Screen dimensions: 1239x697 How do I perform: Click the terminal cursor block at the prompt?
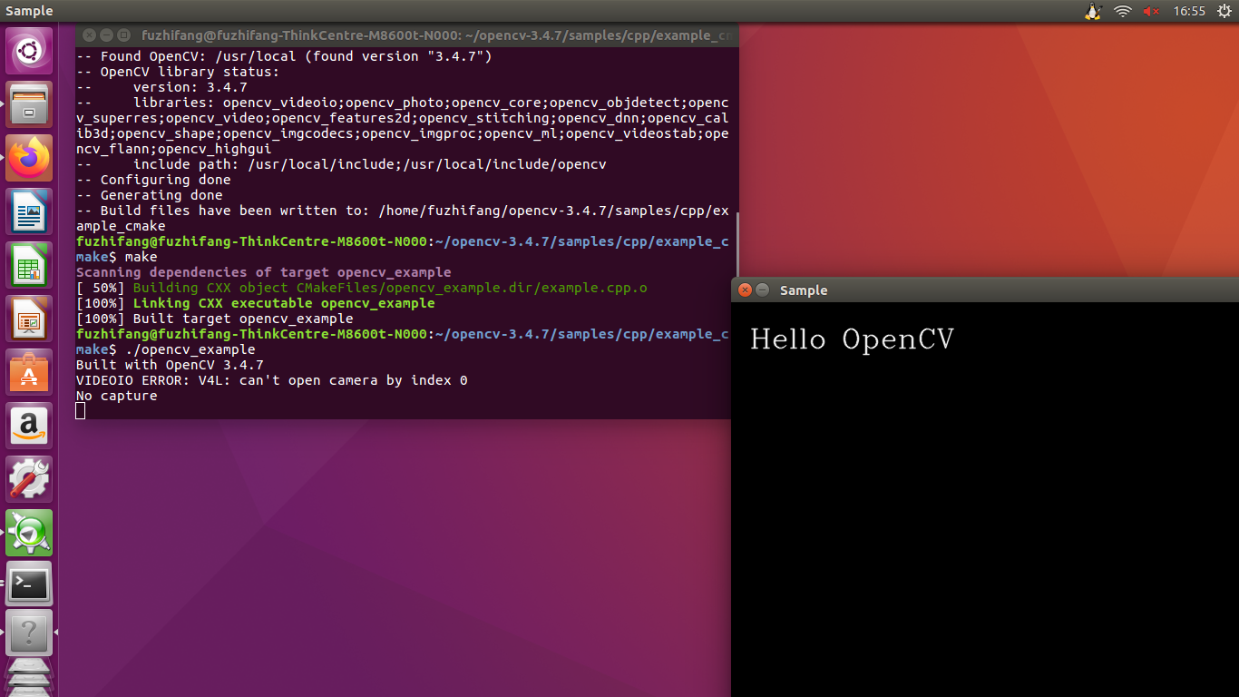(x=80, y=411)
